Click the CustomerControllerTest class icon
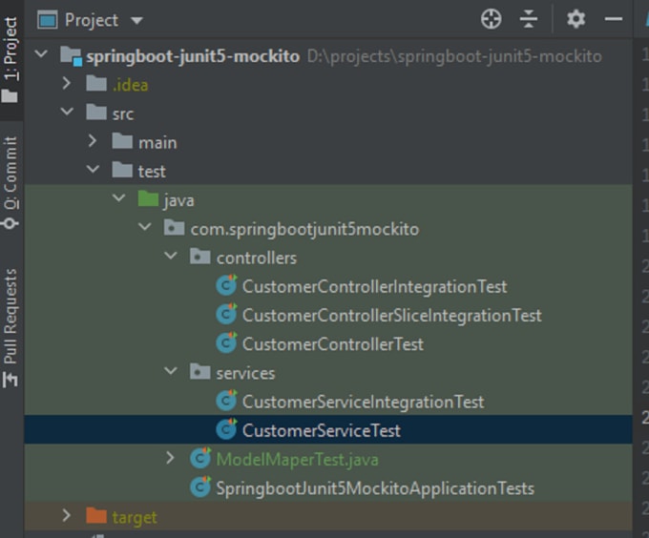The image size is (649, 538). point(226,343)
